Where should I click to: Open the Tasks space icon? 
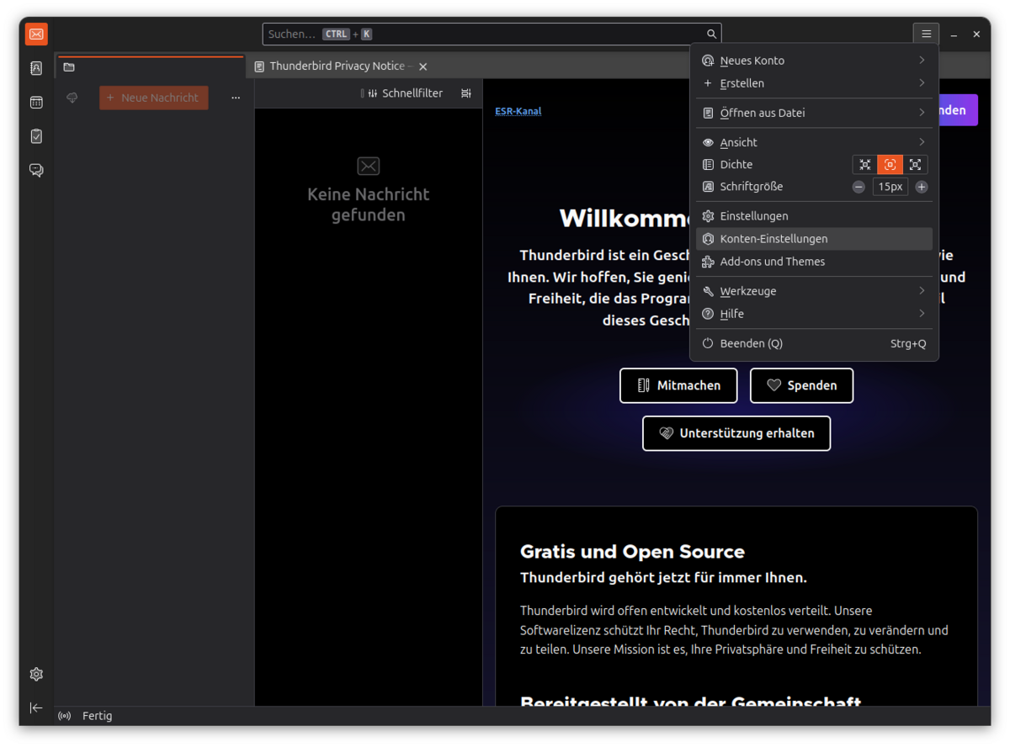pyautogui.click(x=36, y=136)
